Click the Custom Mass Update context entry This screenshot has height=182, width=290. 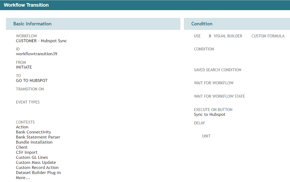point(36,163)
